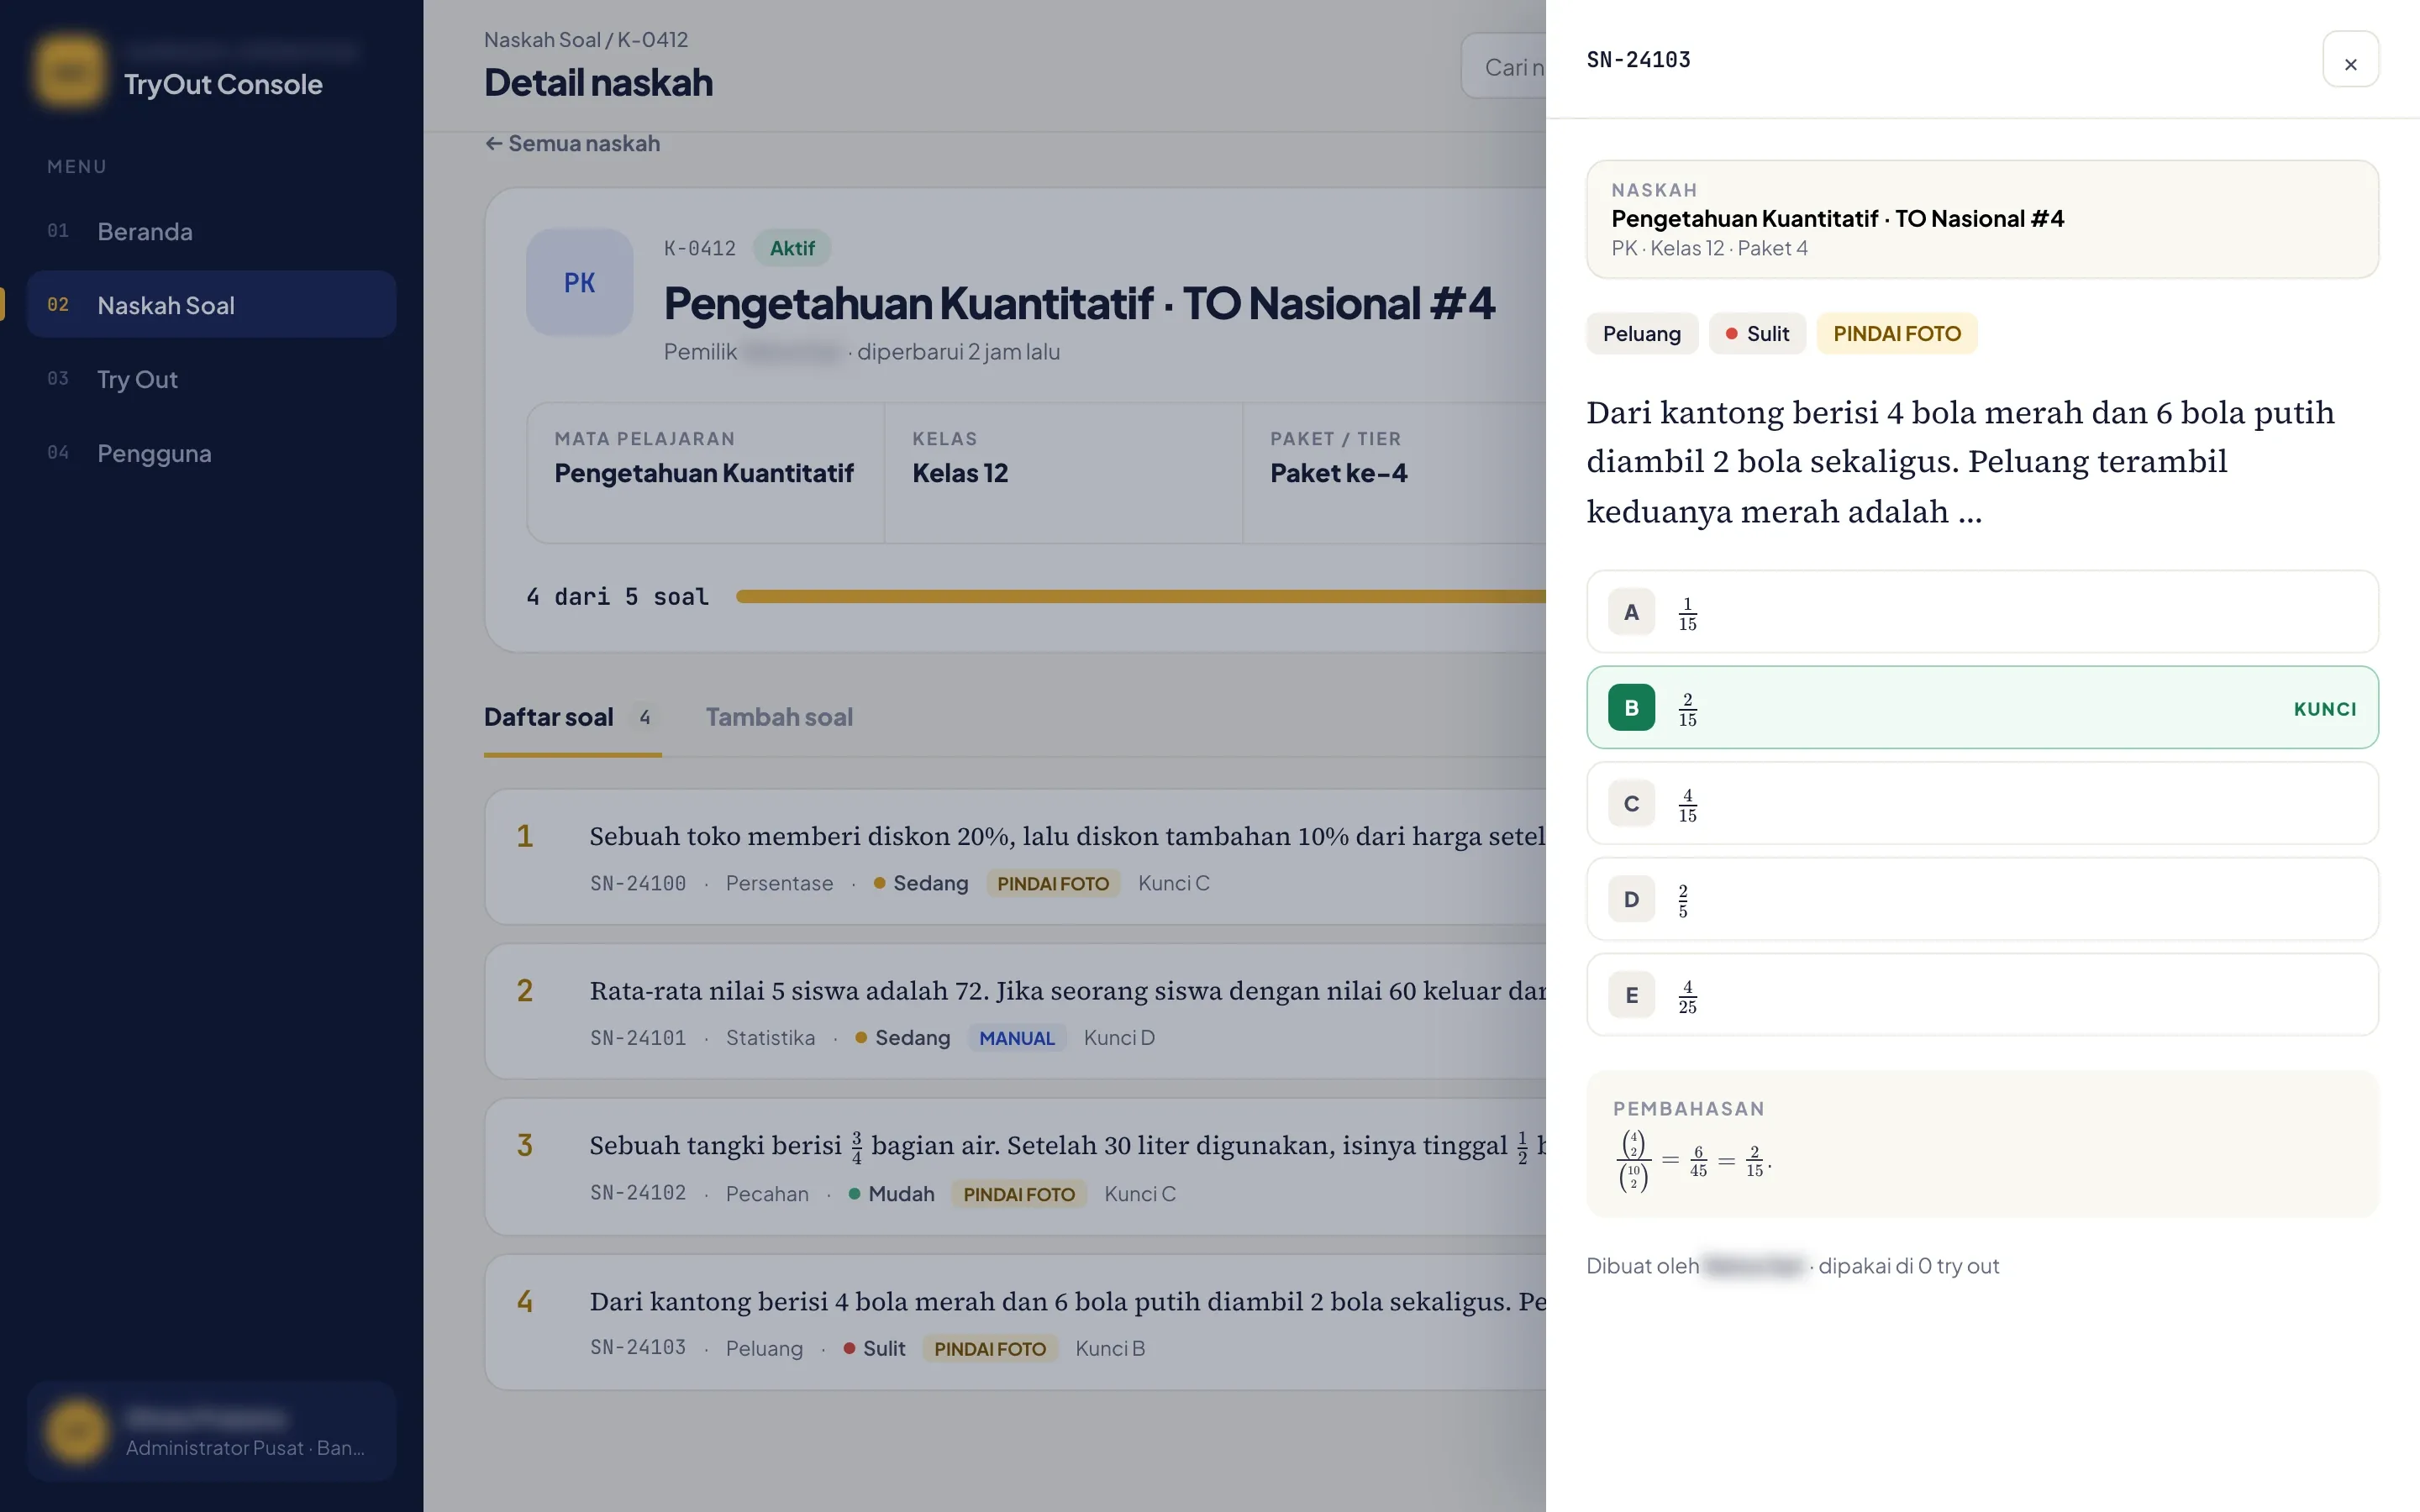Close the SN-24103 detail panel
This screenshot has width=2420, height=1512.
2350,60
